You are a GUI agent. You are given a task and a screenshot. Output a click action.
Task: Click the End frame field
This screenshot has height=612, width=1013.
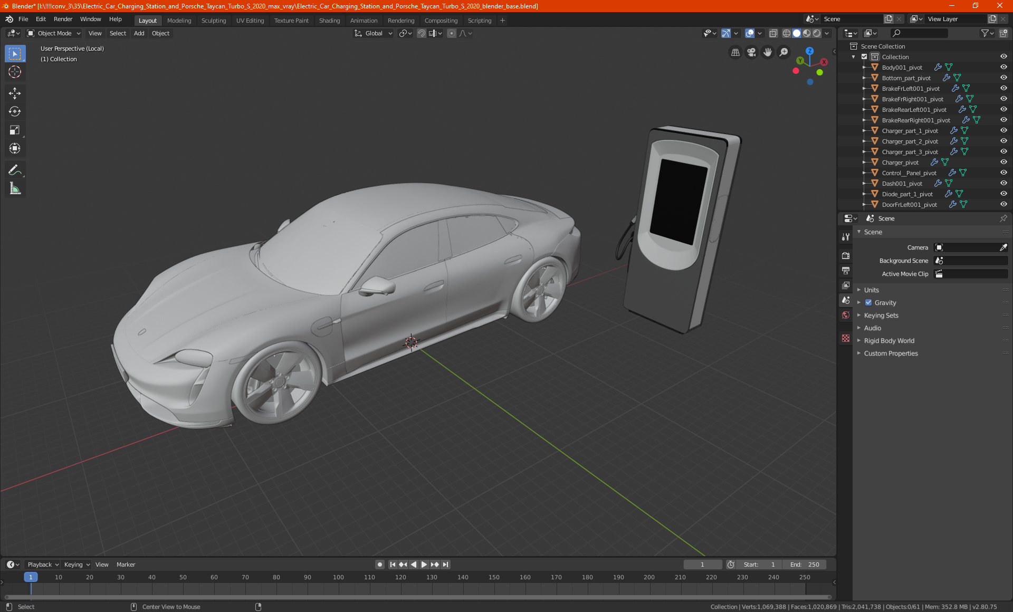pyautogui.click(x=805, y=565)
